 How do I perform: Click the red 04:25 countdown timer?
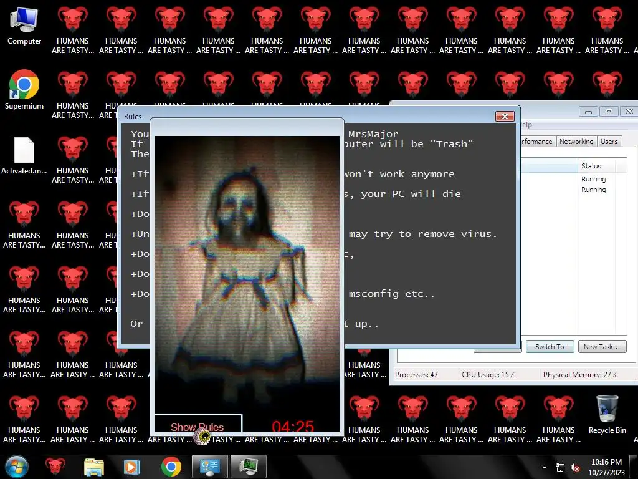[293, 426]
